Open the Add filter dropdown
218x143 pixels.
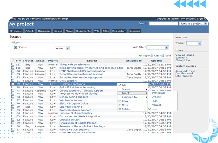pos(158,47)
